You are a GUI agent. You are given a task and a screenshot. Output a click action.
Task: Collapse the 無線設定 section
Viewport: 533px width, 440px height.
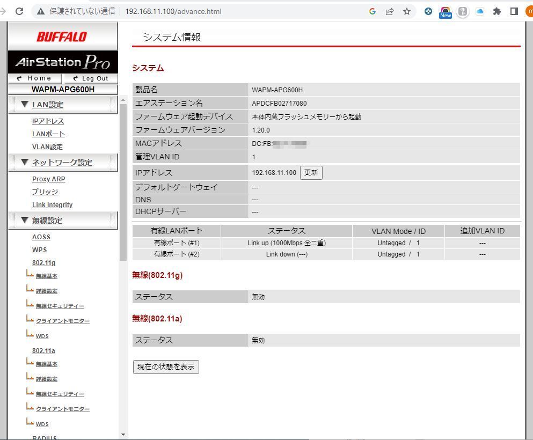47,220
